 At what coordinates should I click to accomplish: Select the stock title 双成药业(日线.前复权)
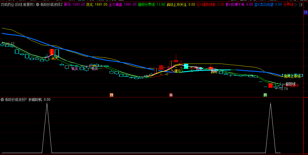pos(17,5)
